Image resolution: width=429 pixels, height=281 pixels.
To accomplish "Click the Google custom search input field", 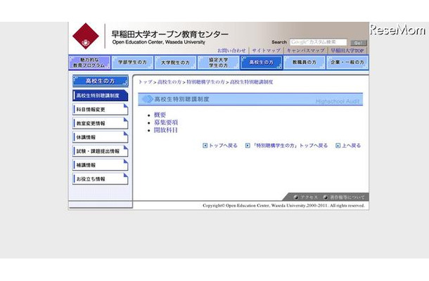I will [318, 42].
